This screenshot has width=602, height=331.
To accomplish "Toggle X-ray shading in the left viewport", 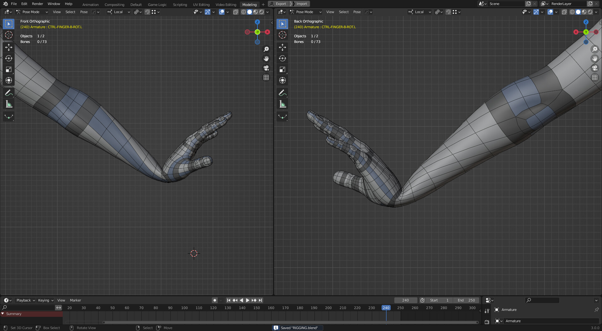I will tap(235, 12).
